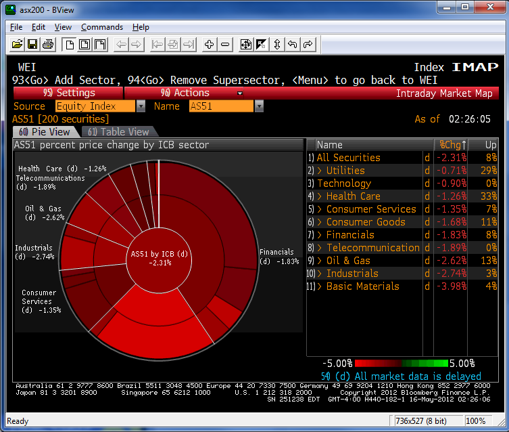
Task: Click the Settings button
Action: click(x=68, y=93)
